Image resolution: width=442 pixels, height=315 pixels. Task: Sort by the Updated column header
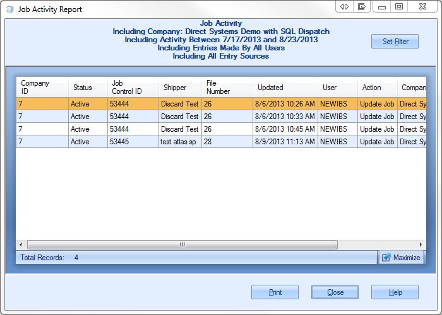pos(285,88)
